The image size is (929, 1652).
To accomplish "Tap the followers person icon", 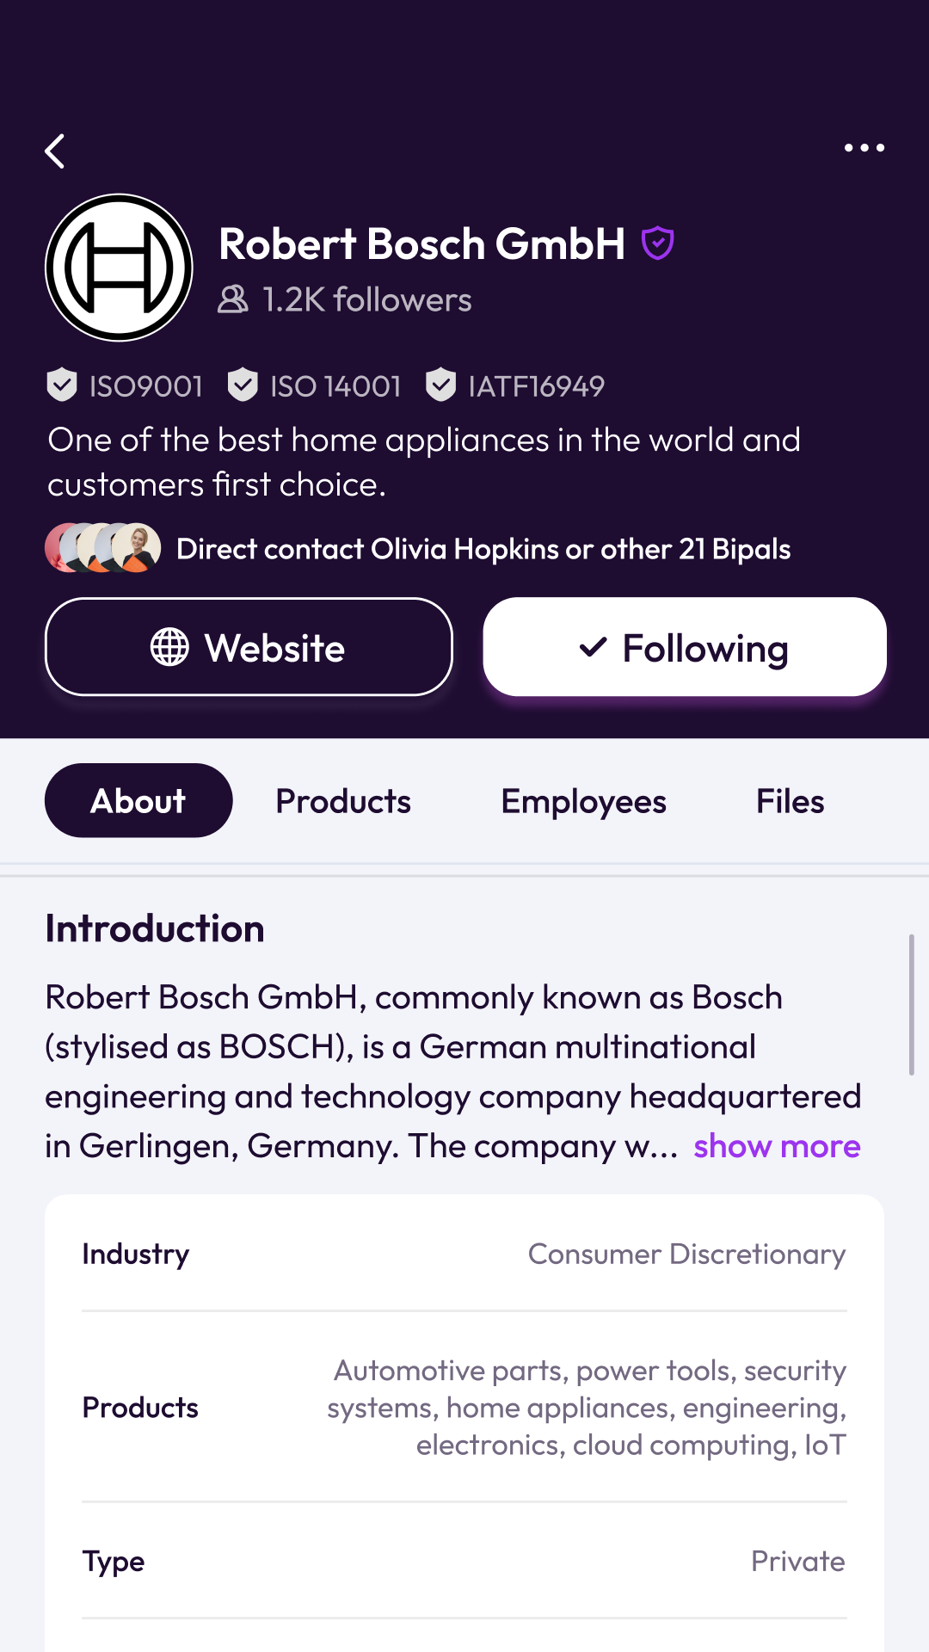I will (x=232, y=299).
